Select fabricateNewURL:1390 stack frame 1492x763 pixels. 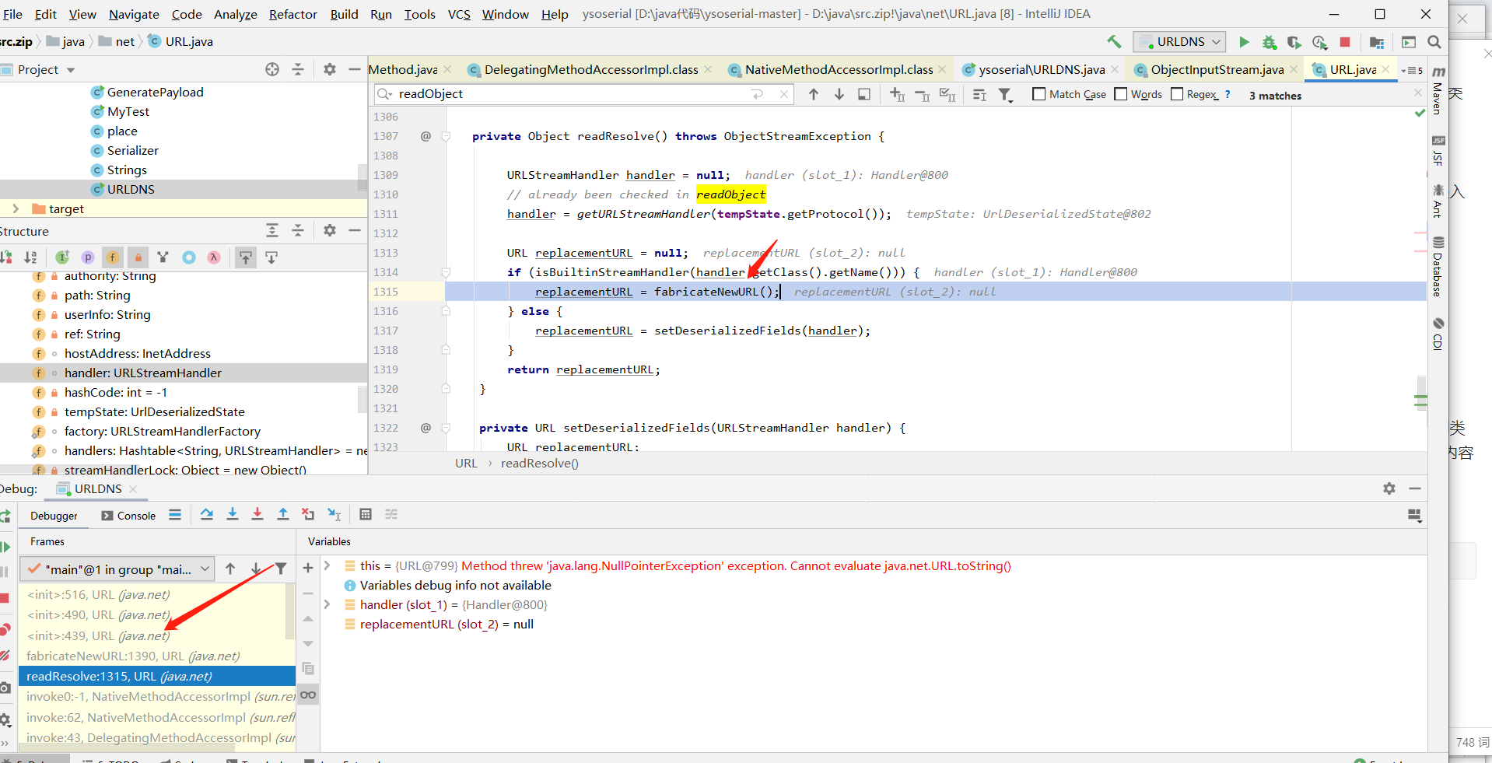(133, 656)
